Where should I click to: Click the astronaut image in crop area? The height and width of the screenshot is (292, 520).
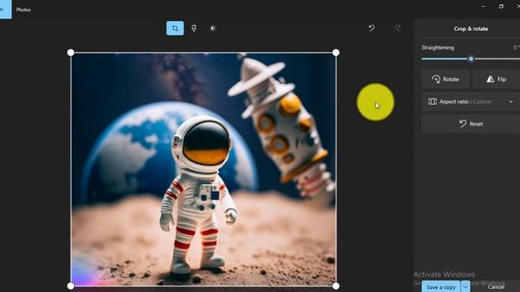click(203, 170)
